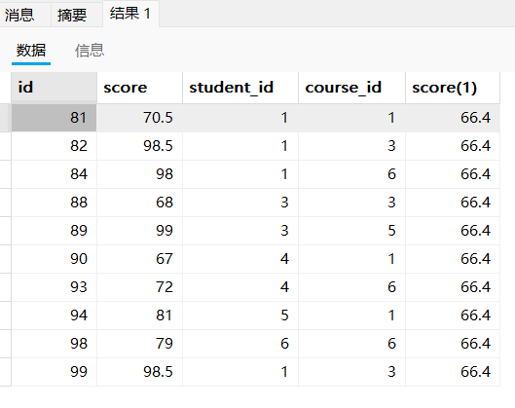Click the score column header
The image size is (515, 408).
139,88
